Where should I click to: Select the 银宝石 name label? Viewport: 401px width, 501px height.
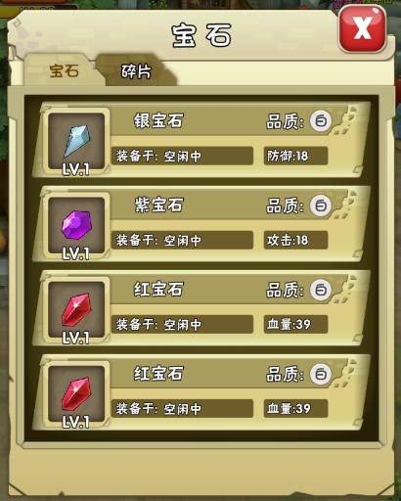point(158,120)
